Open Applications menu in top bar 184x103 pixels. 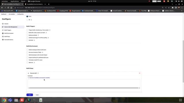coord(15,1)
